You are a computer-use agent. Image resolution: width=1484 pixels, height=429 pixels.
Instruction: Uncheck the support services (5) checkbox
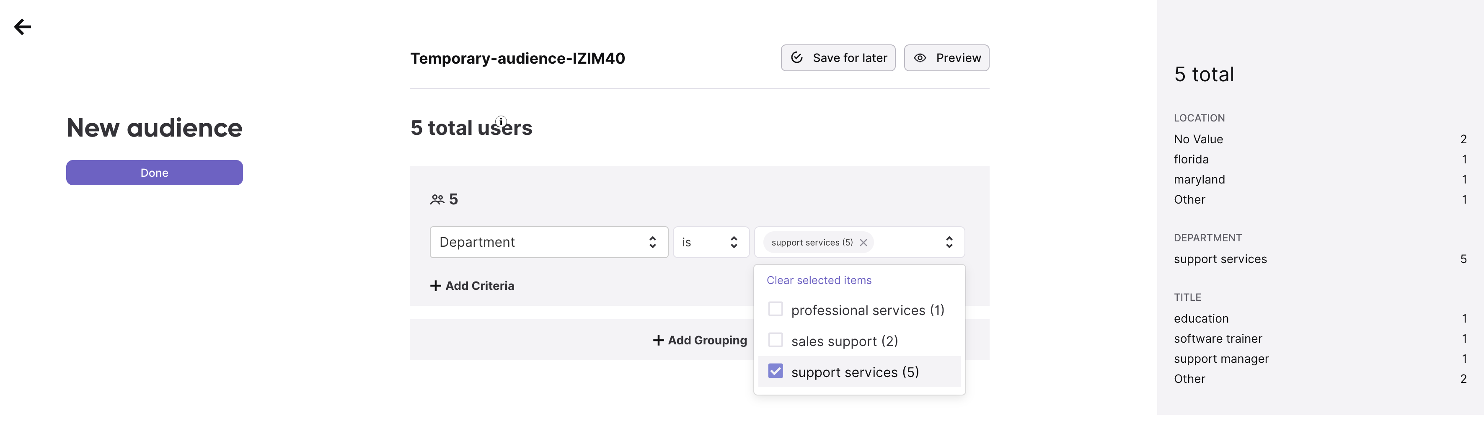[776, 371]
